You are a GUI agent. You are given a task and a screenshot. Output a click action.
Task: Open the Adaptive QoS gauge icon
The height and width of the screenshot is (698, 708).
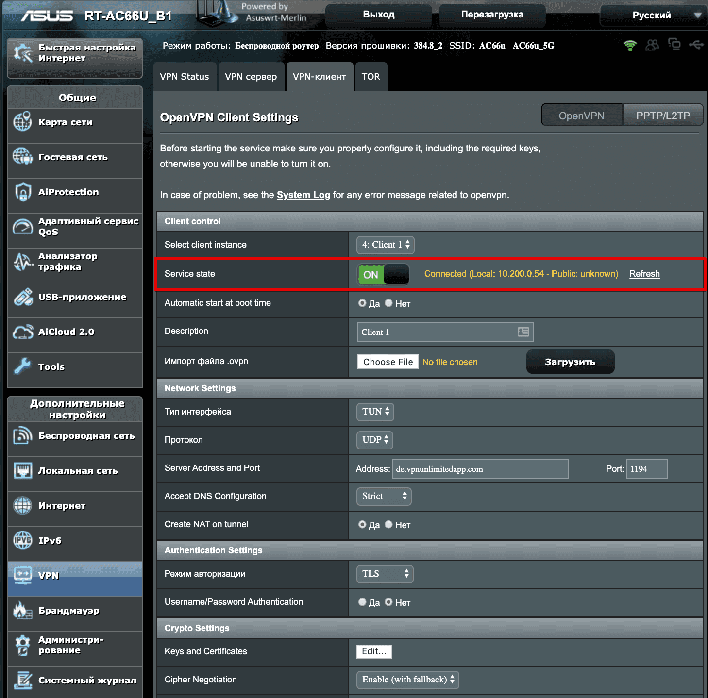point(23,227)
